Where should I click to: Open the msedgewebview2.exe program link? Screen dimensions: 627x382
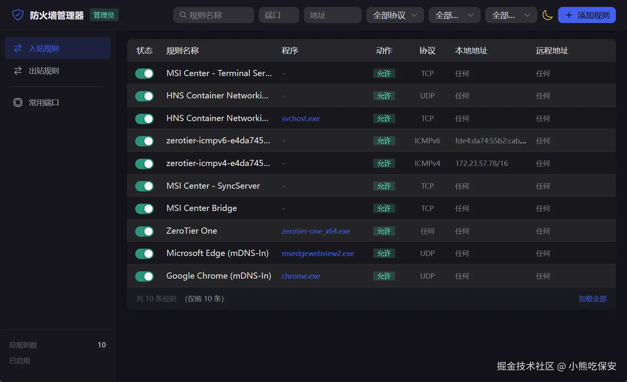[x=318, y=253]
